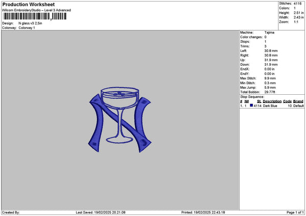Click the Description column header
This screenshot has height=216, width=306.
click(272, 101)
